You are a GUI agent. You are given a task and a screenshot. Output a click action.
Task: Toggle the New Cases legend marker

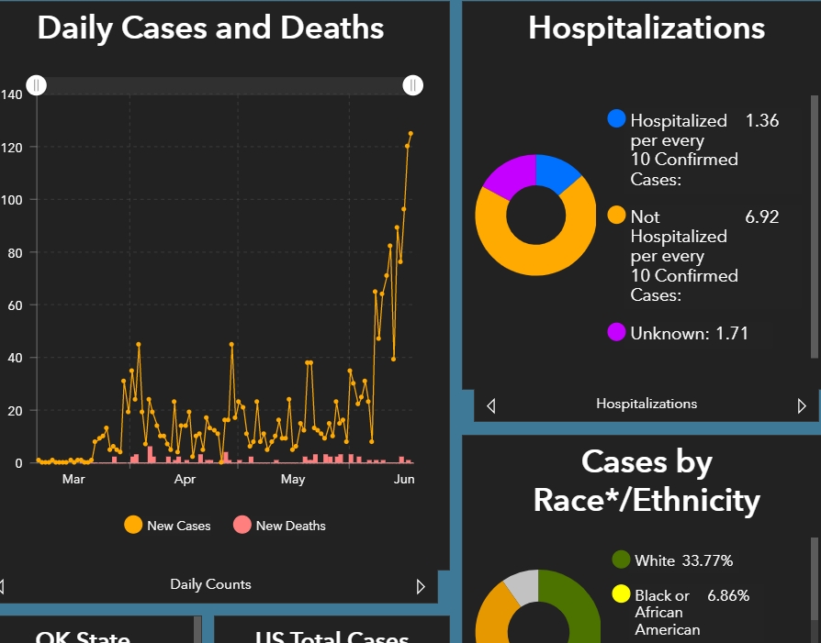point(133,526)
